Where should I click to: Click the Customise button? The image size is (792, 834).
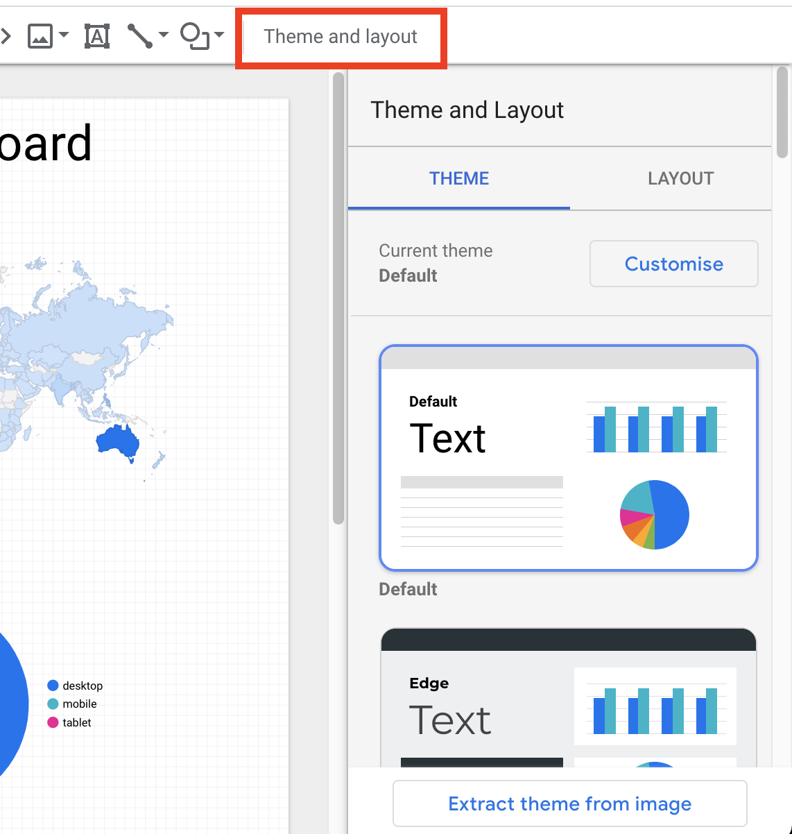click(x=673, y=264)
